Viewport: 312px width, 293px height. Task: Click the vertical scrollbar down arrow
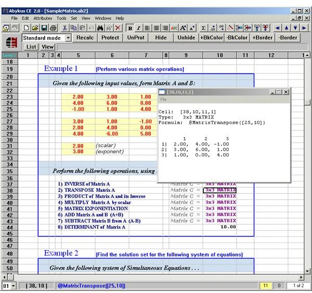coord(307,271)
